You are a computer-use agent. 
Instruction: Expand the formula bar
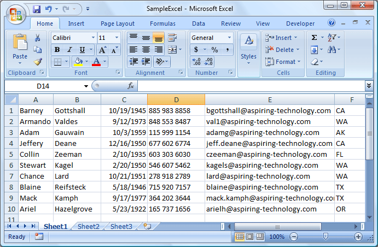click(369, 86)
